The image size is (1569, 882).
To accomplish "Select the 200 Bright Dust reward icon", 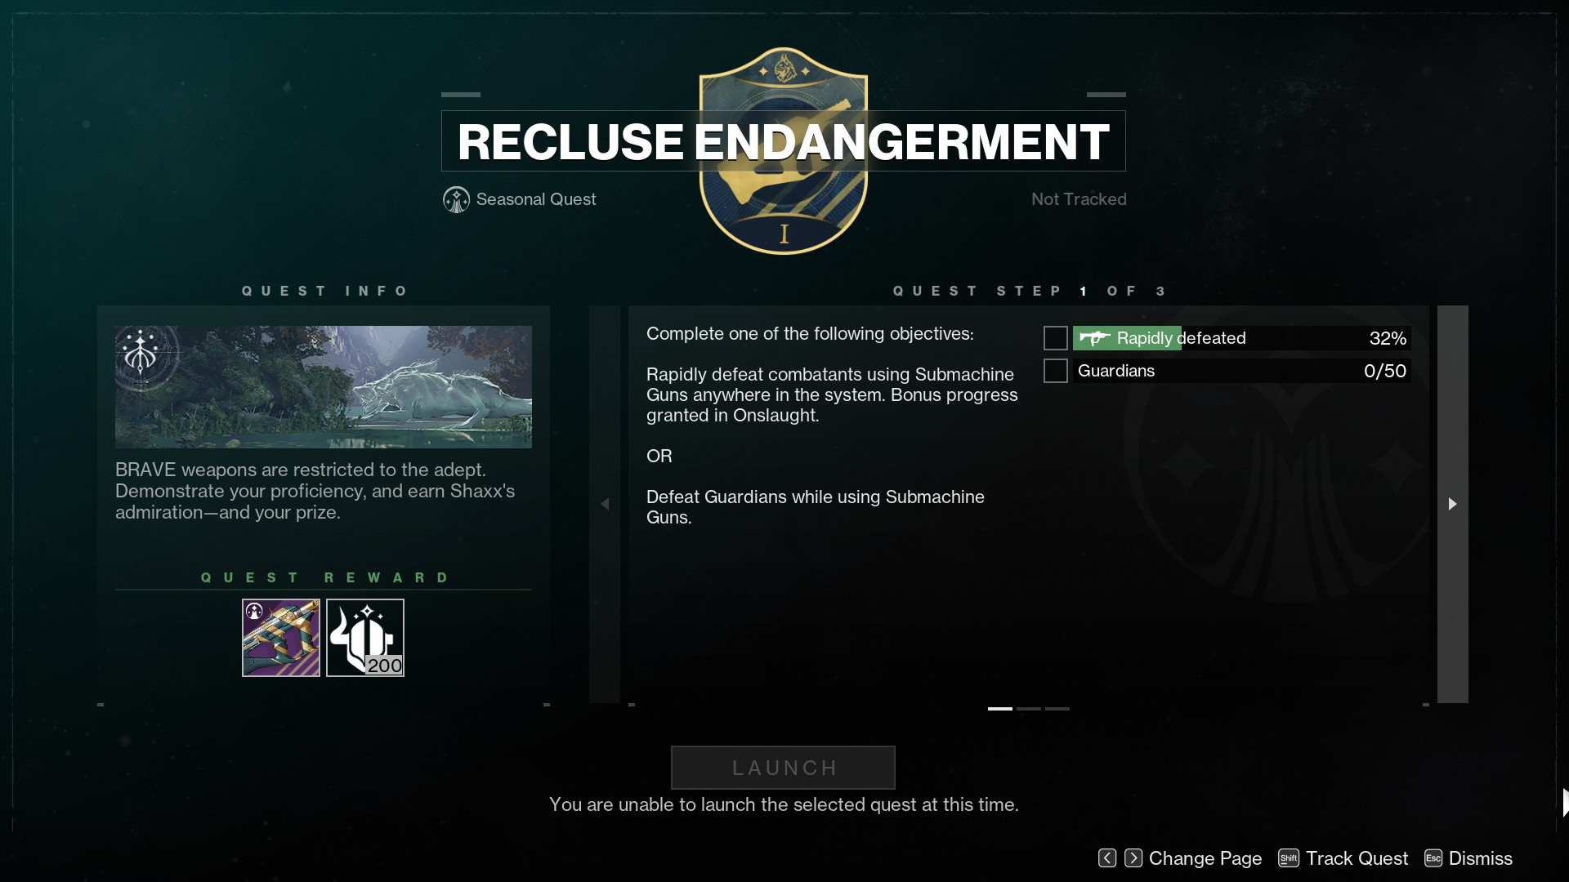I will click(365, 638).
